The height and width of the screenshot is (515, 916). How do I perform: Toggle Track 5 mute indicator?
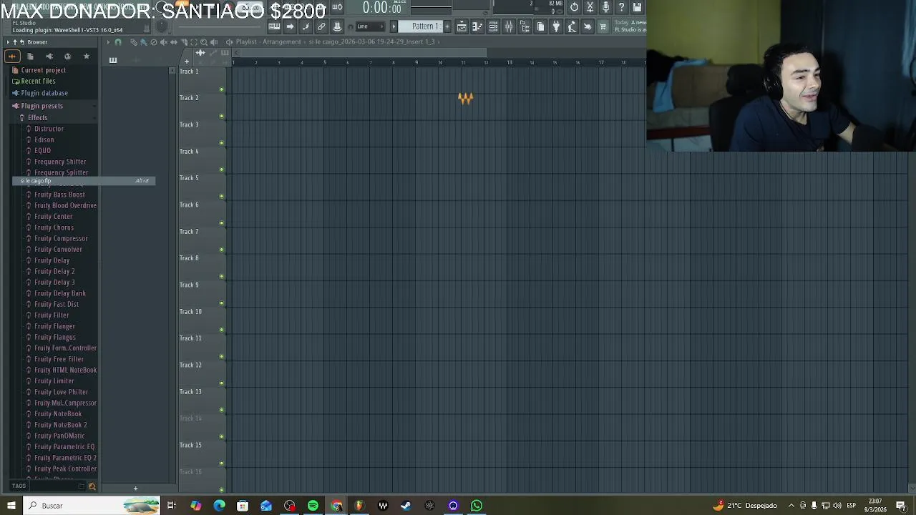[222, 196]
